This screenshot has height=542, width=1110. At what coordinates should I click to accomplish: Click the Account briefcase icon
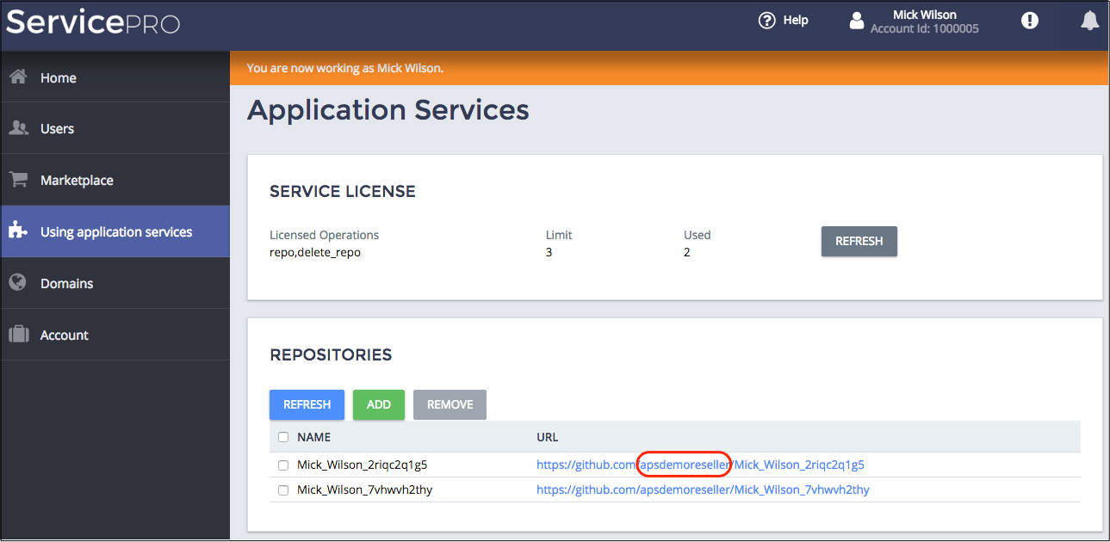[x=18, y=335]
